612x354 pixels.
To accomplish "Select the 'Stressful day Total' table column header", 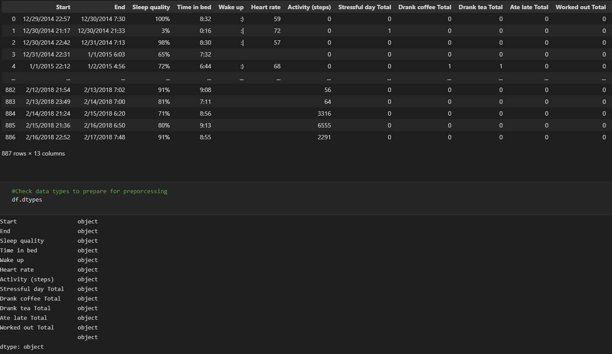I will tap(365, 7).
